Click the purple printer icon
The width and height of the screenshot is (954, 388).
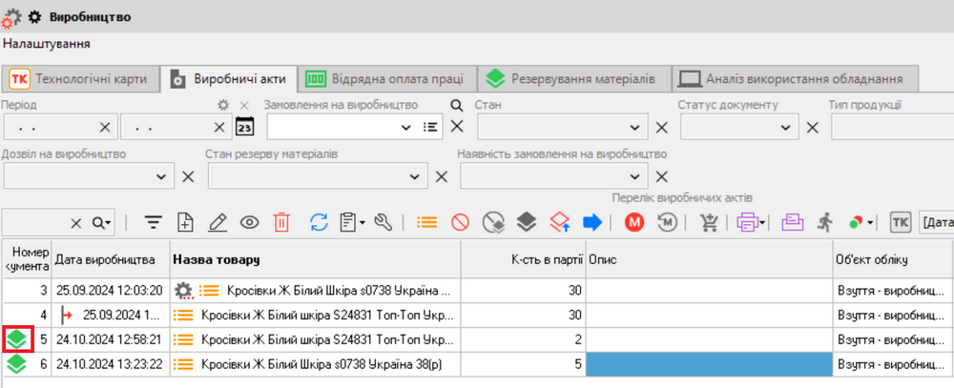(x=746, y=222)
